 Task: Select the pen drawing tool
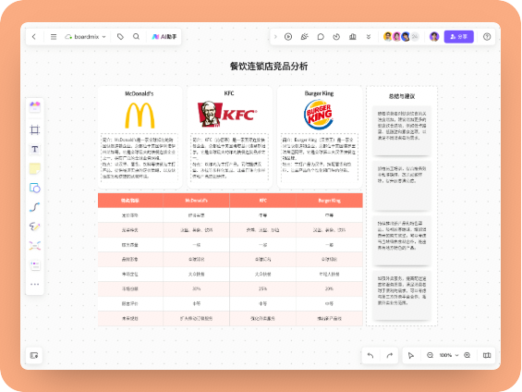[34, 227]
